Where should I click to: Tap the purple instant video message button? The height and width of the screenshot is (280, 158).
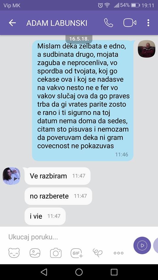(142, 246)
